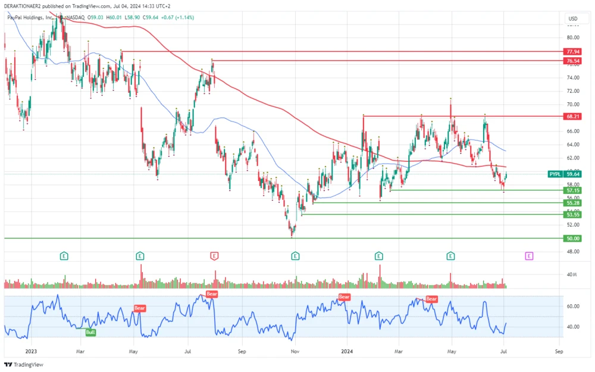Select the green 50.00 support price label
This screenshot has height=372, width=595.
[572, 237]
